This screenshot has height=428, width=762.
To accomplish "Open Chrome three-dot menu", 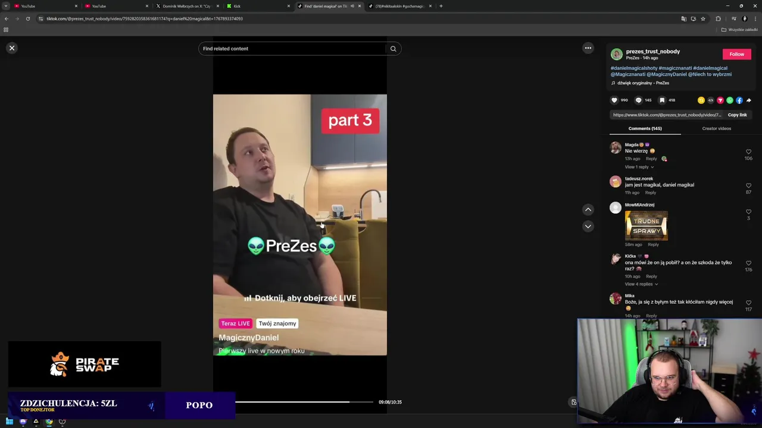I will click(755, 18).
